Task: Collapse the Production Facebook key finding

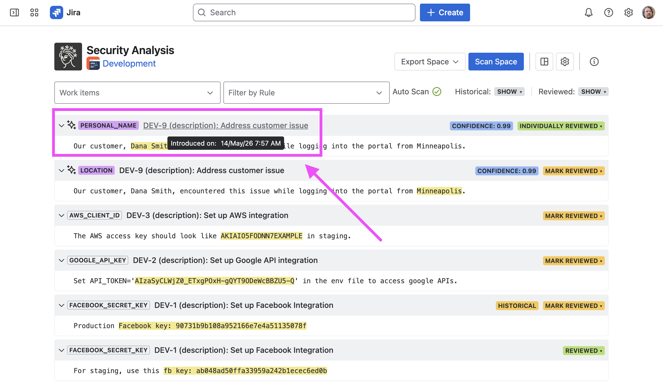Action: pos(62,305)
